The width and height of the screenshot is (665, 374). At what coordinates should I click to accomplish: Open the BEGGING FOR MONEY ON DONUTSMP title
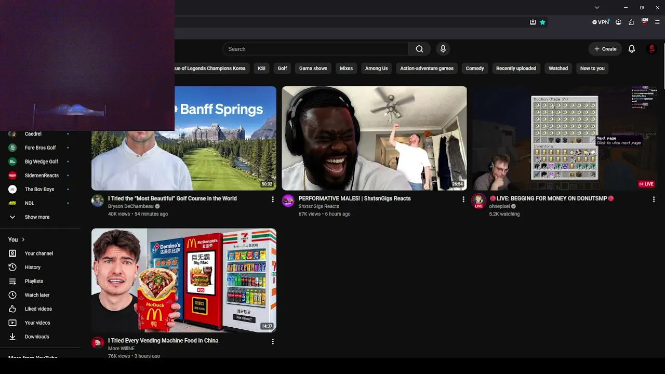551,198
